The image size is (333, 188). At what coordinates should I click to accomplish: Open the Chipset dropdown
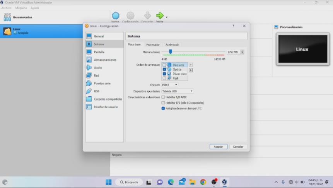pyautogui.click(x=170, y=85)
